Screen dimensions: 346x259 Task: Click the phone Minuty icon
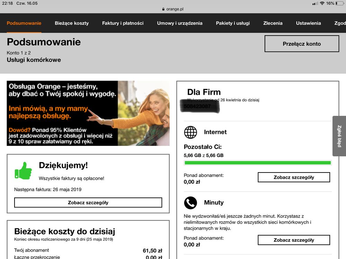[190, 203]
